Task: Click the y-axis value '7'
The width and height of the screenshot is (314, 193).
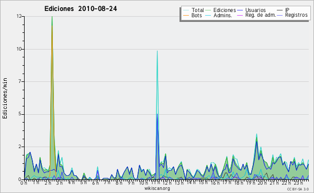Action: (x=20, y=81)
